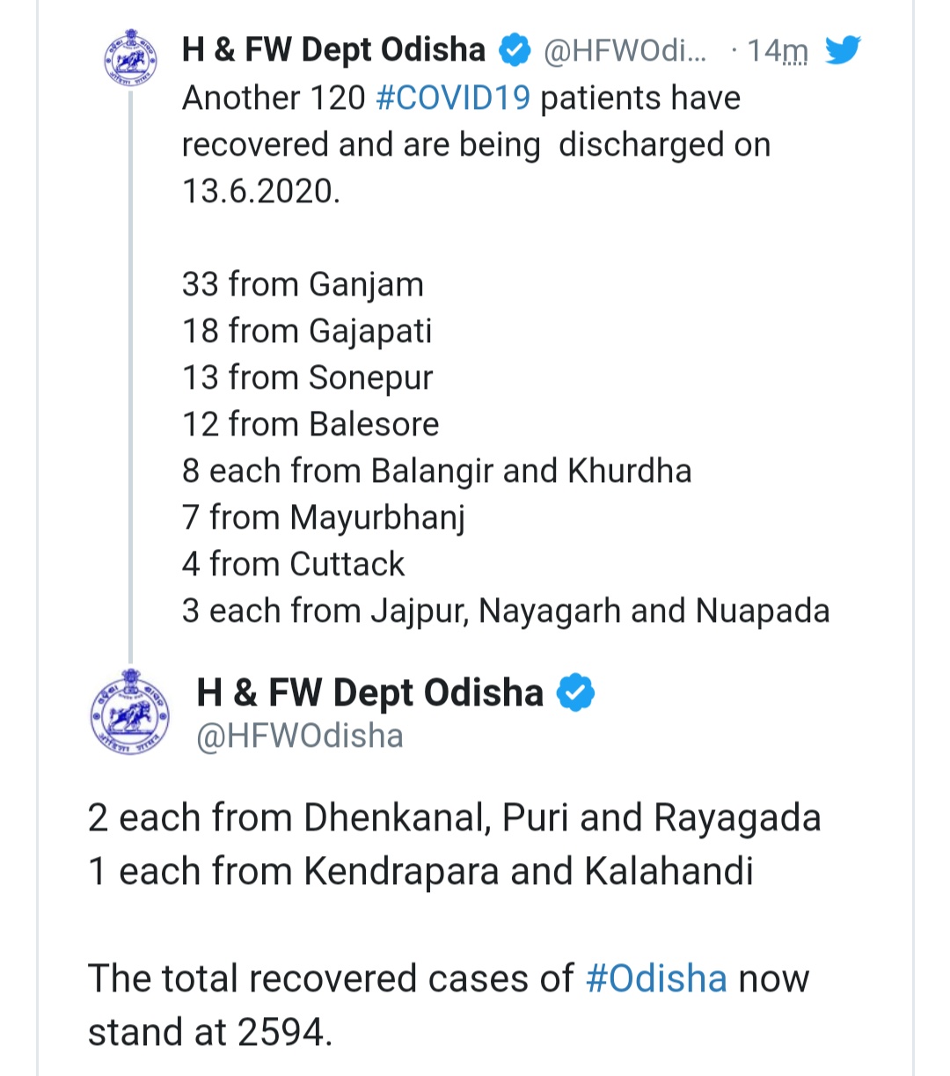The height and width of the screenshot is (1076, 950).
Task: Click the Twitter bird logo icon
Action: pos(842,50)
